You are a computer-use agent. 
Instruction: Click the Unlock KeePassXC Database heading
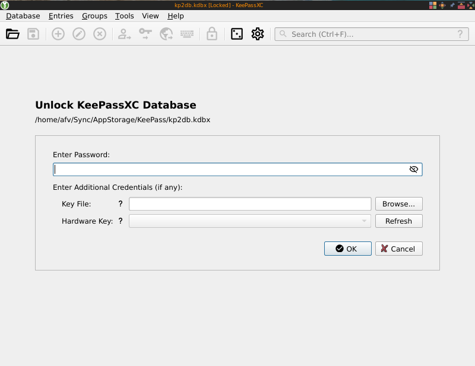point(116,105)
